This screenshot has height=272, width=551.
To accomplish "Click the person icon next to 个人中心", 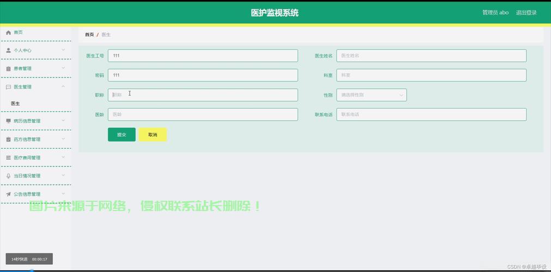I will coord(8,50).
